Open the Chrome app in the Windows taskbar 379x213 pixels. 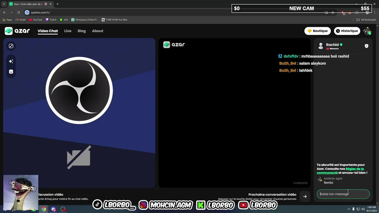click(x=44, y=209)
